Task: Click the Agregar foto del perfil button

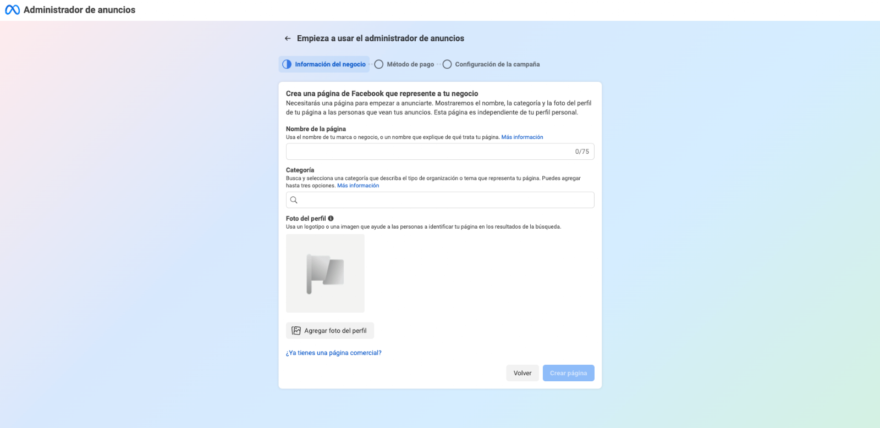Action: (330, 331)
